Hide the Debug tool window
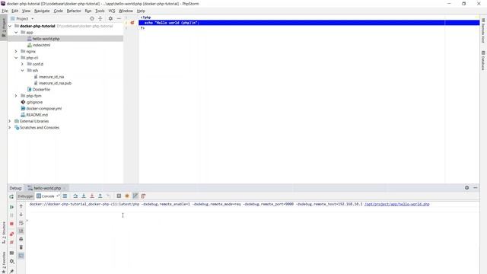Screen dimensions: 487x274 [475, 188]
